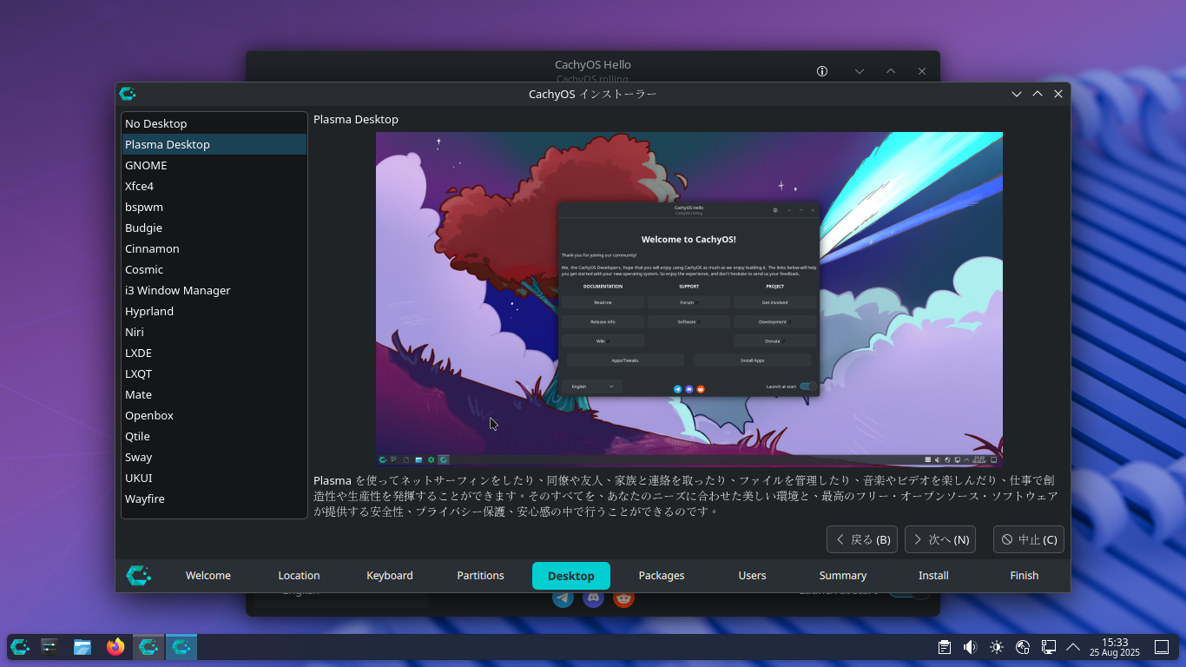Click the About info icon on CachyOS Hello
This screenshot has width=1186, height=667.
point(822,71)
